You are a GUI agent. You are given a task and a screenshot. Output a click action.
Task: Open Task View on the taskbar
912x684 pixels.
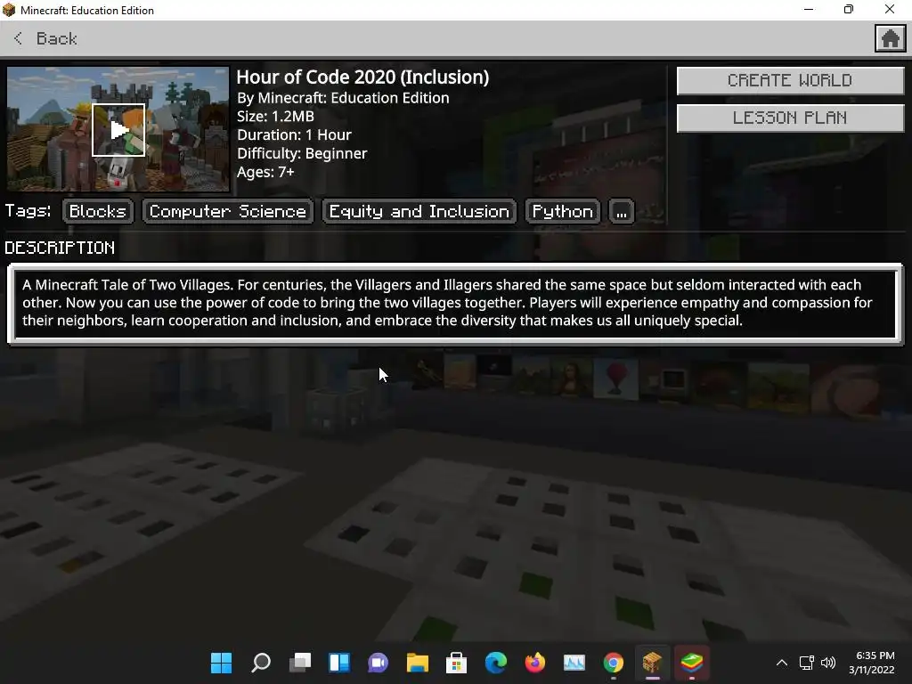(x=300, y=663)
